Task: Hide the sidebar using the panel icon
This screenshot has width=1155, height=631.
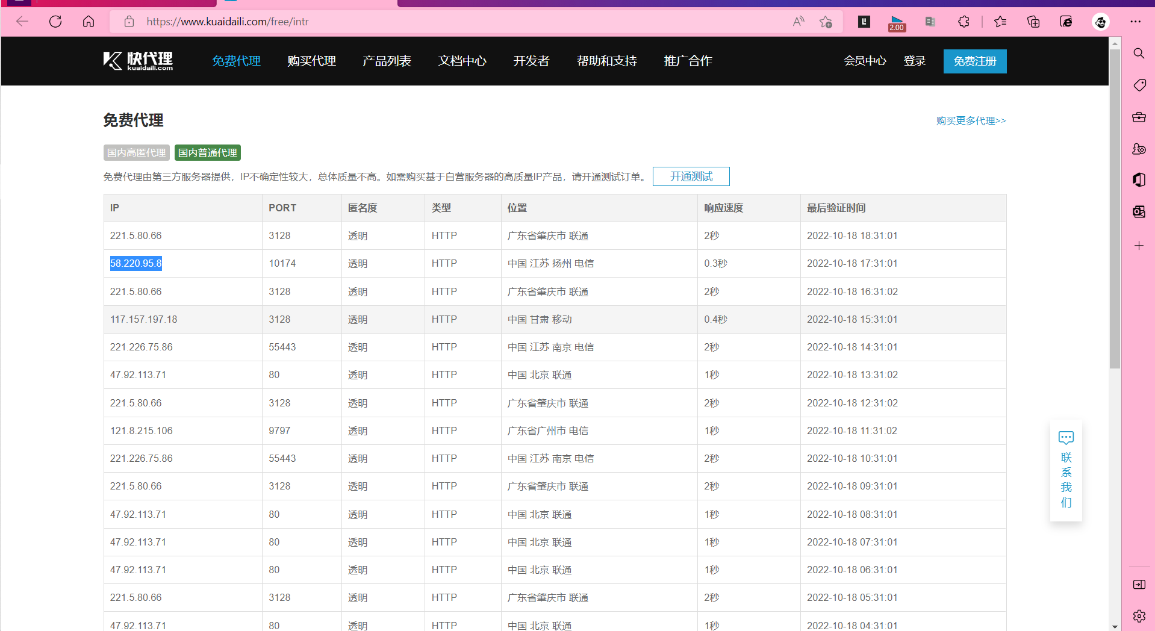Action: [1139, 584]
